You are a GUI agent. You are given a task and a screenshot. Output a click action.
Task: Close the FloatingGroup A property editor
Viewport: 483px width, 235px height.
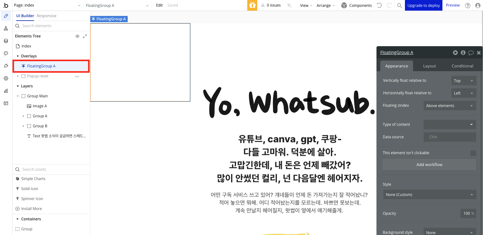479,53
